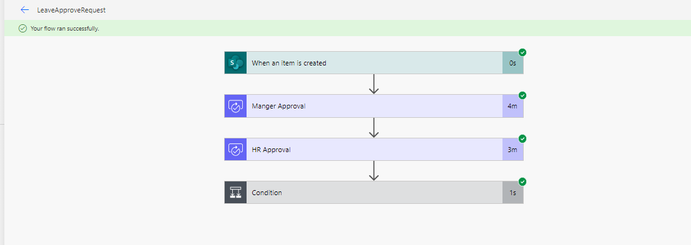
Task: Click the LeaveApproveRequest flow title
Action: pos(71,10)
